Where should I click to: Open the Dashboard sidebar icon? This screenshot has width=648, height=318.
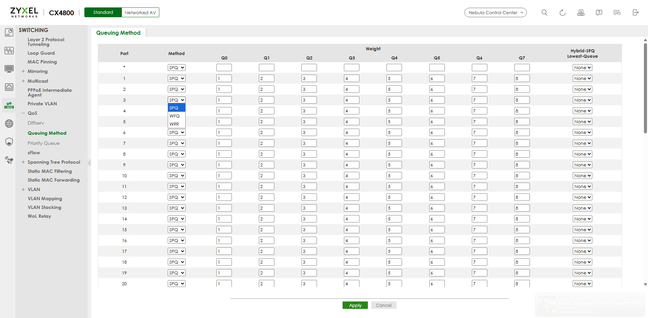(9, 32)
